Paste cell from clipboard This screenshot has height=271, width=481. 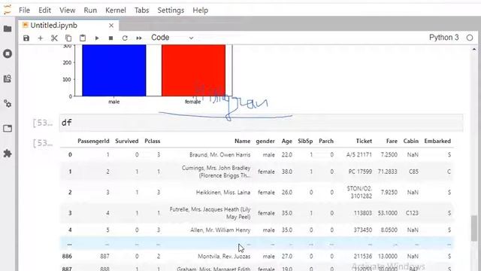point(83,38)
